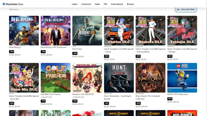Open Hunt Showdown Gunslingers Bundle cover
Viewport: 207px width, 116px height.
119,78
